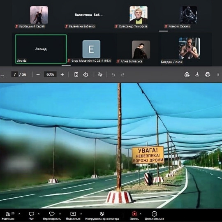
Task: Undo the last annotation
Action: click(x=113, y=74)
